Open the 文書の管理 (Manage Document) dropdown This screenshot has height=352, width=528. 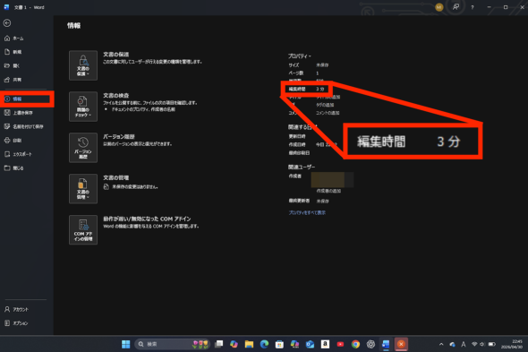coord(83,189)
